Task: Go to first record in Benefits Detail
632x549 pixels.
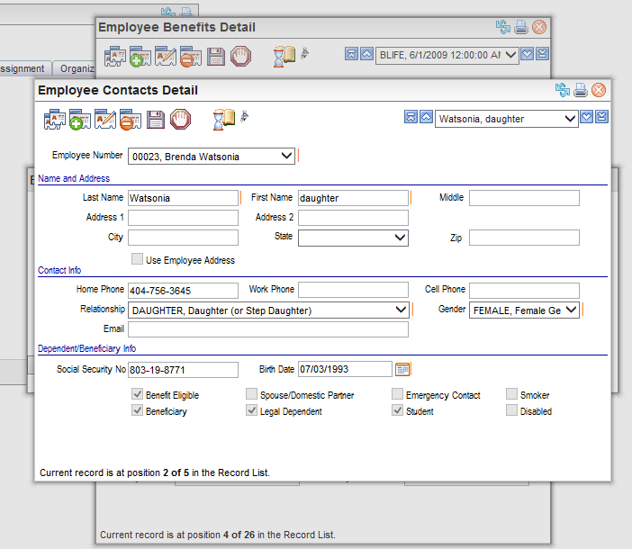Action: point(351,54)
